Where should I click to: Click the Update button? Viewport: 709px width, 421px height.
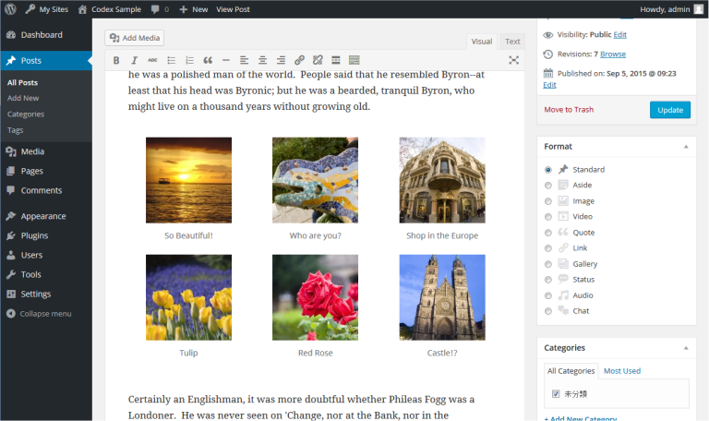(x=670, y=110)
